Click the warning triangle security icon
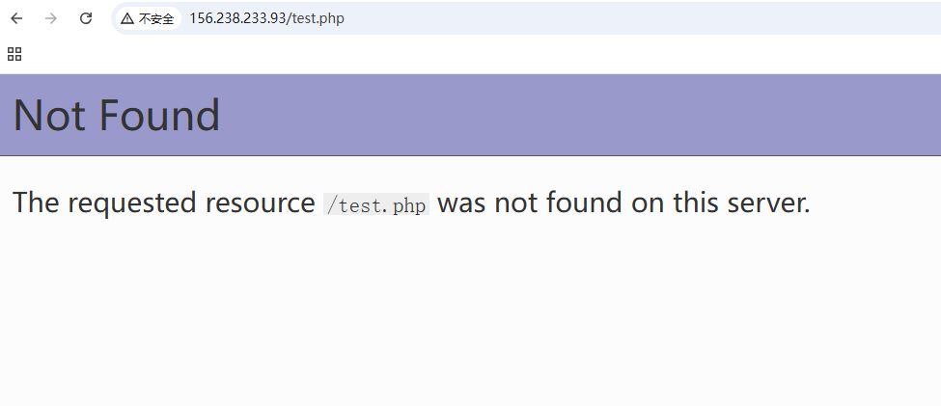The height and width of the screenshot is (406, 941). click(x=127, y=18)
